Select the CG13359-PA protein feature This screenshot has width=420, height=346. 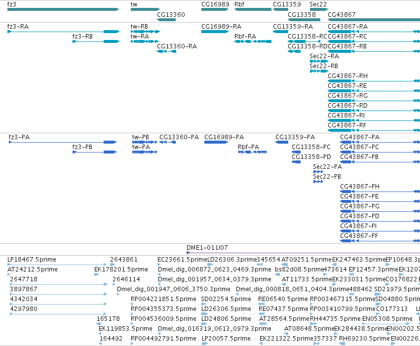coord(282,142)
